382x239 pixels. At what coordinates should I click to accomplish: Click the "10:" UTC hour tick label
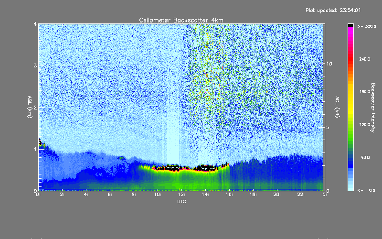tap(158, 195)
